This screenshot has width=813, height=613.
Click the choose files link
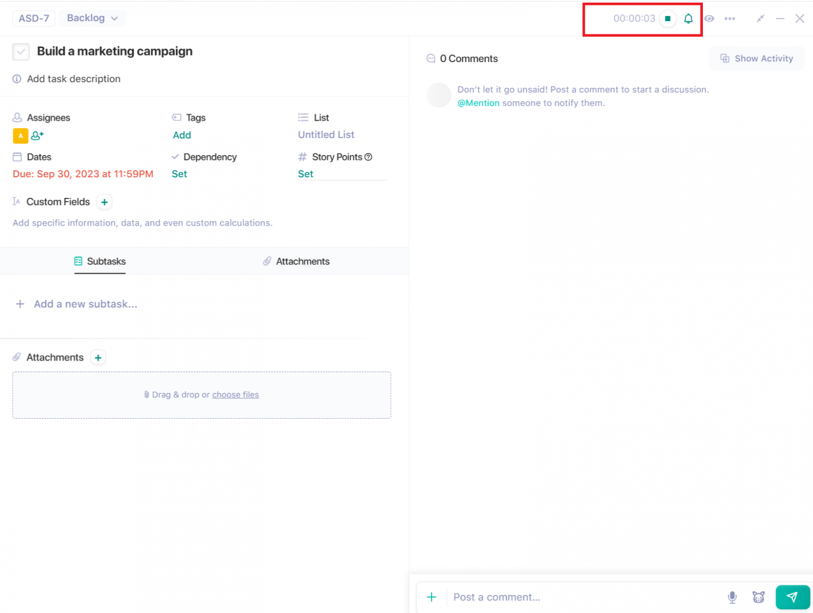pyautogui.click(x=235, y=394)
